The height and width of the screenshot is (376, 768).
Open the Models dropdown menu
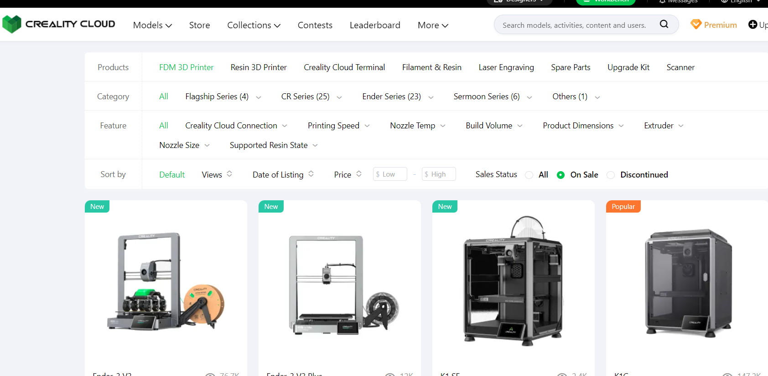click(x=152, y=25)
